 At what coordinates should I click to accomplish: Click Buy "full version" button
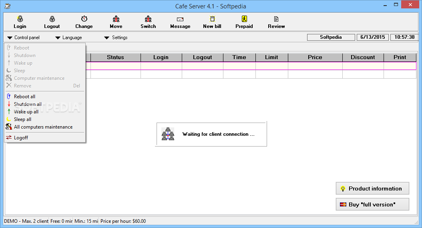pyautogui.click(x=372, y=204)
